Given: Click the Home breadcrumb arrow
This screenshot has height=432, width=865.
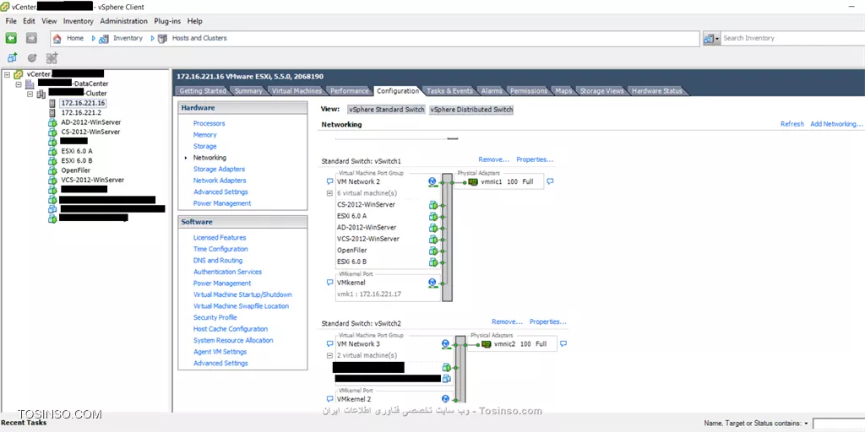Looking at the screenshot, I should pyautogui.click(x=94, y=38).
